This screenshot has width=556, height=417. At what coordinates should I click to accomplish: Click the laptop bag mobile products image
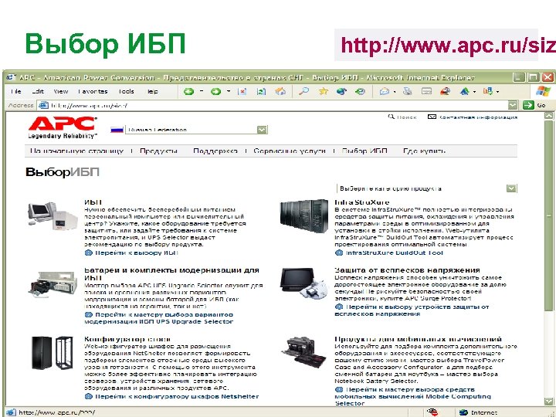[304, 352]
